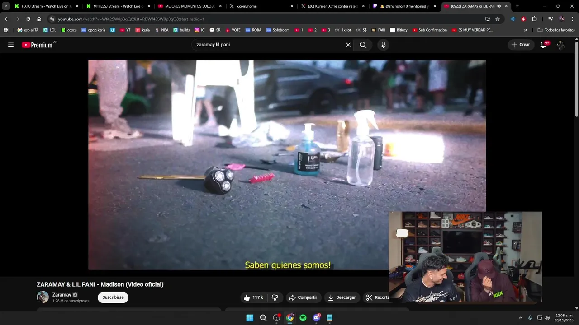
Task: Open the Chrome media controls icon
Action: 551,19
